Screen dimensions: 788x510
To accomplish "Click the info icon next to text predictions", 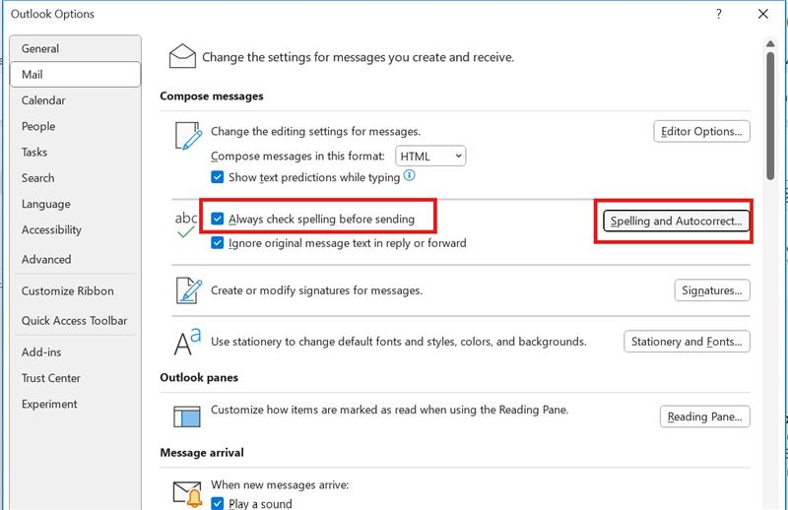I will tap(410, 175).
